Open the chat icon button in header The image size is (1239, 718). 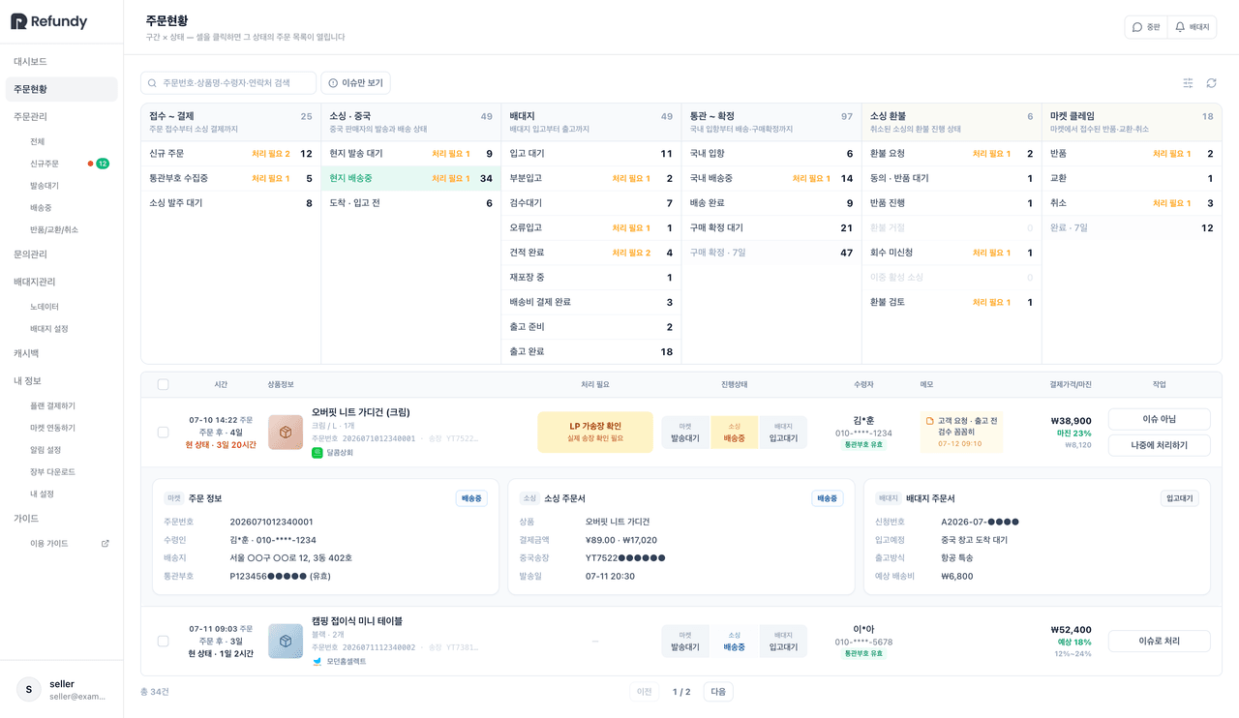[x=1146, y=27]
